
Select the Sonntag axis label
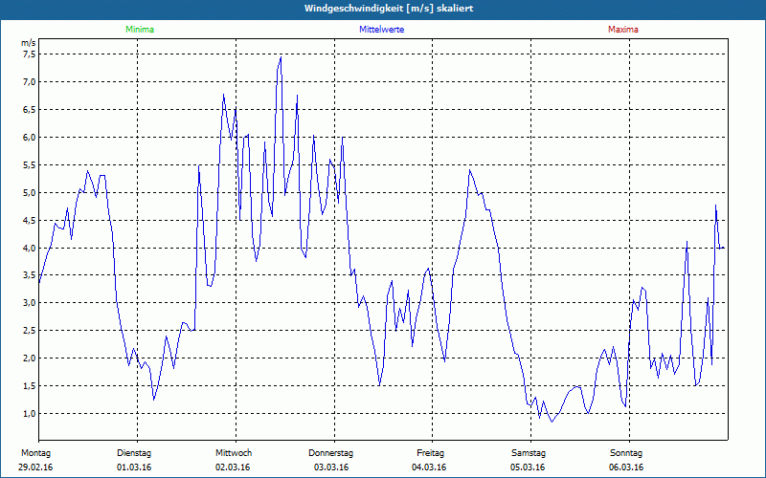point(626,453)
